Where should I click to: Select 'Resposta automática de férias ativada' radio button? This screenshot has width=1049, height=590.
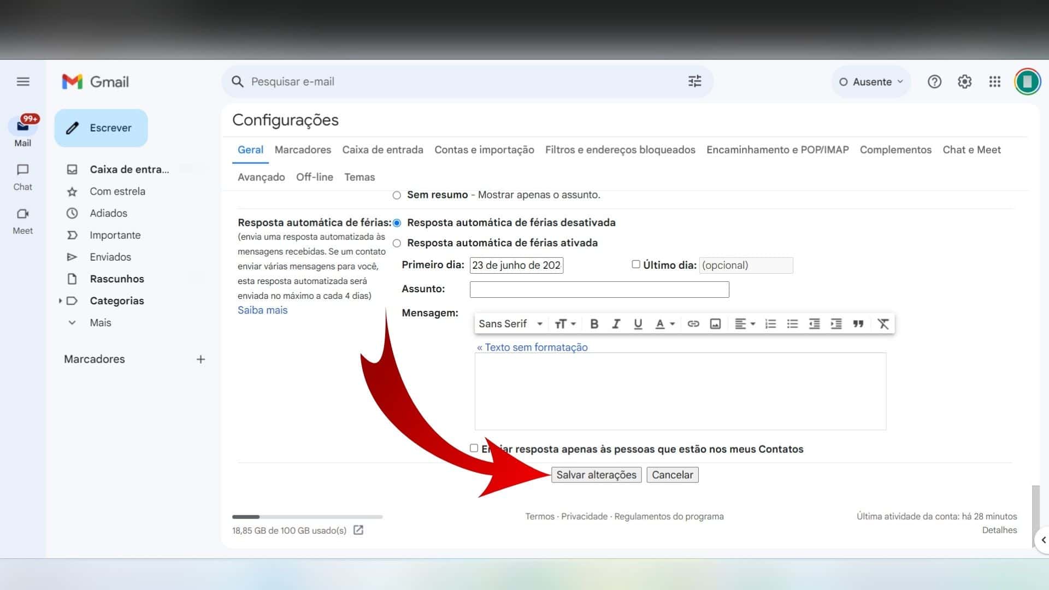click(x=397, y=243)
